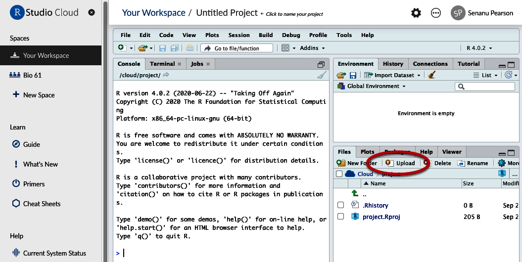The width and height of the screenshot is (522, 262).
Task: Open the Your Workspace breadcrumb link
Action: [x=153, y=13]
